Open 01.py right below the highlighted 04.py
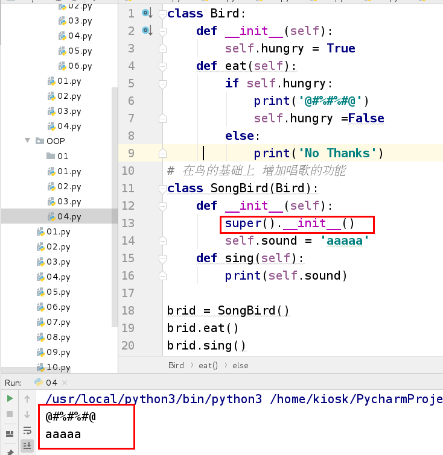Viewport: 443px width, 455px height. pos(54,231)
